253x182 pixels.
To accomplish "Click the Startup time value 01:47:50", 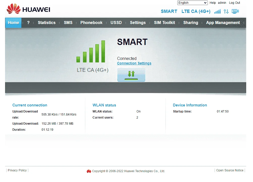I will pyautogui.click(x=222, y=111).
